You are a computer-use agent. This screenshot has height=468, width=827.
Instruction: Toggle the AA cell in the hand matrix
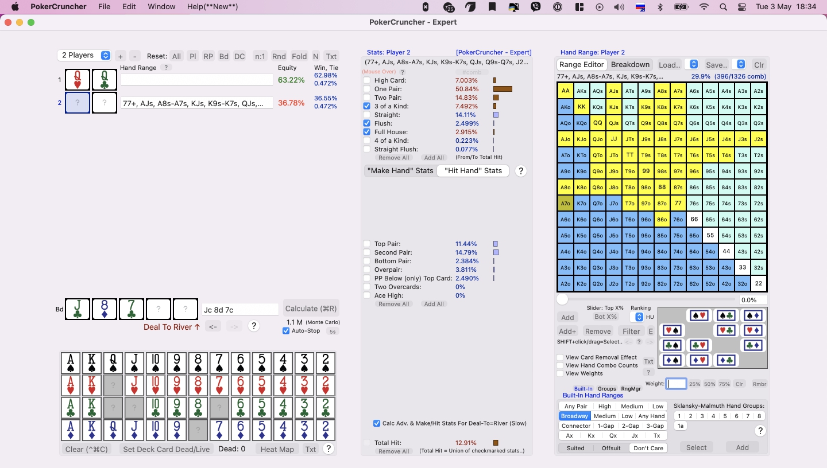566,91
